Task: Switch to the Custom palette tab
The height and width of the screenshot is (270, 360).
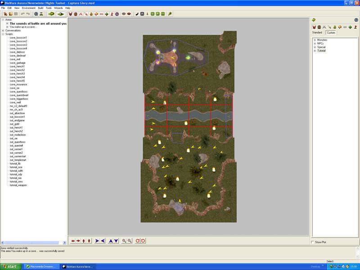Action: (x=331, y=32)
